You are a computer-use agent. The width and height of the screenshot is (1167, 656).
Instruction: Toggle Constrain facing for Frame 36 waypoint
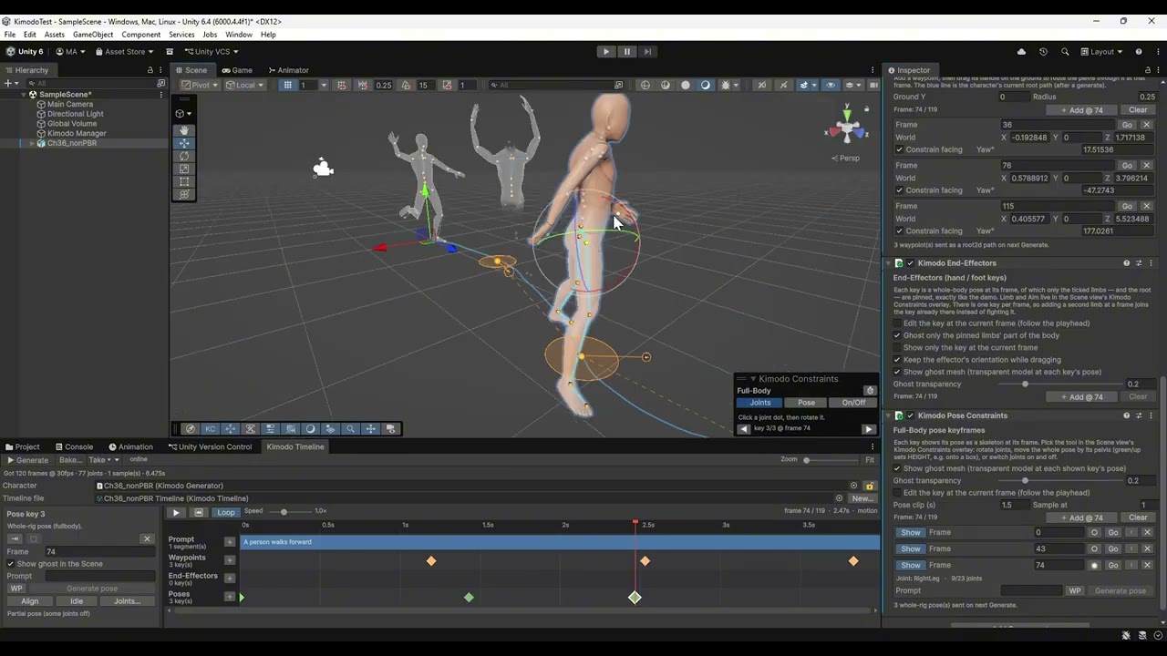[x=899, y=149]
